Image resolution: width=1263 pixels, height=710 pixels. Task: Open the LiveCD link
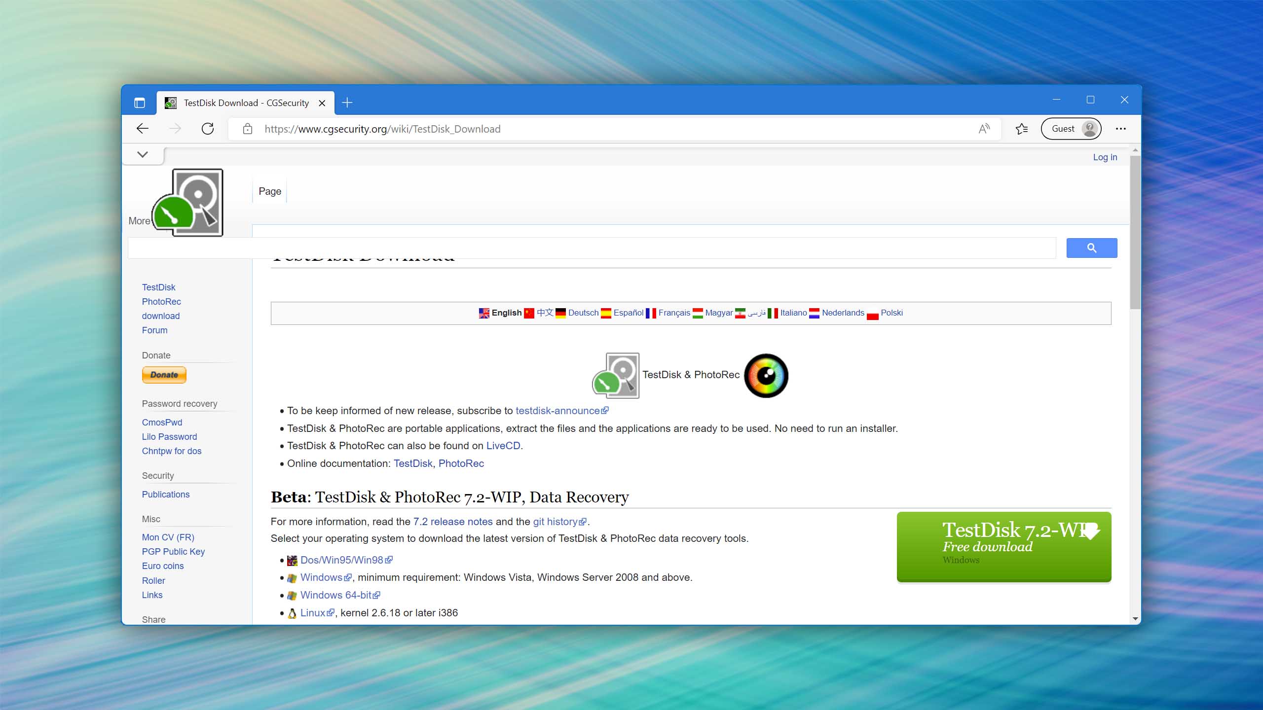pyautogui.click(x=503, y=446)
